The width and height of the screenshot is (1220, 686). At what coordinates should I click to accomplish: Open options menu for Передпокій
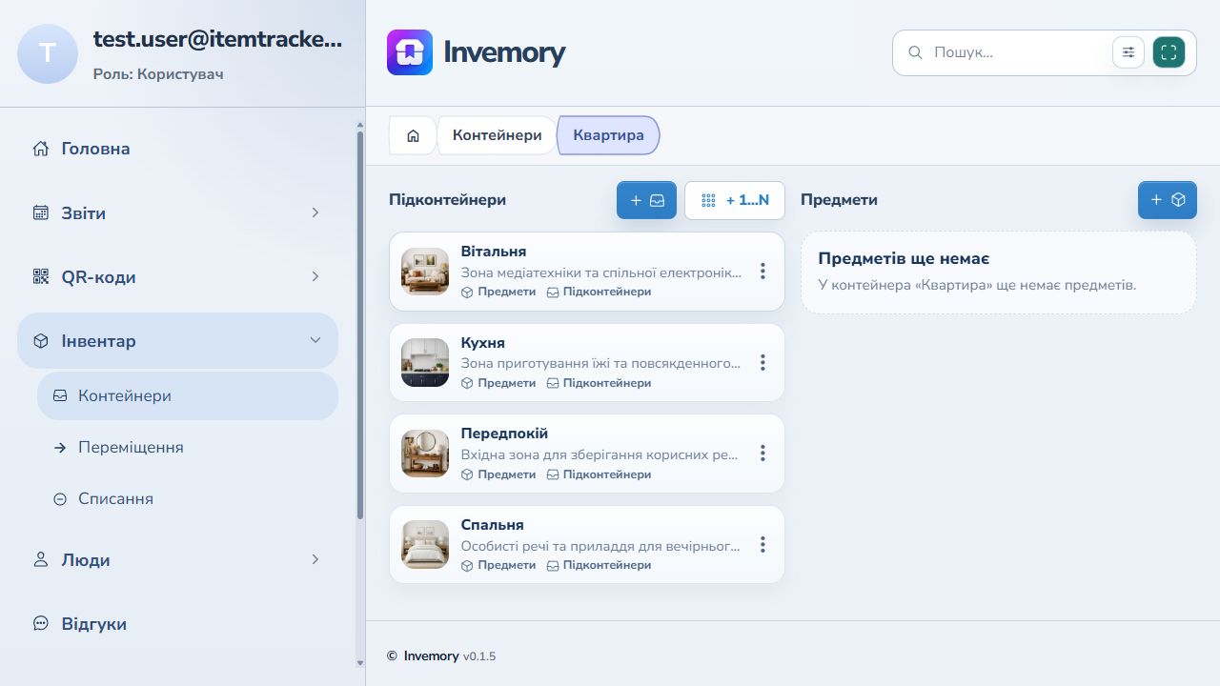762,454
